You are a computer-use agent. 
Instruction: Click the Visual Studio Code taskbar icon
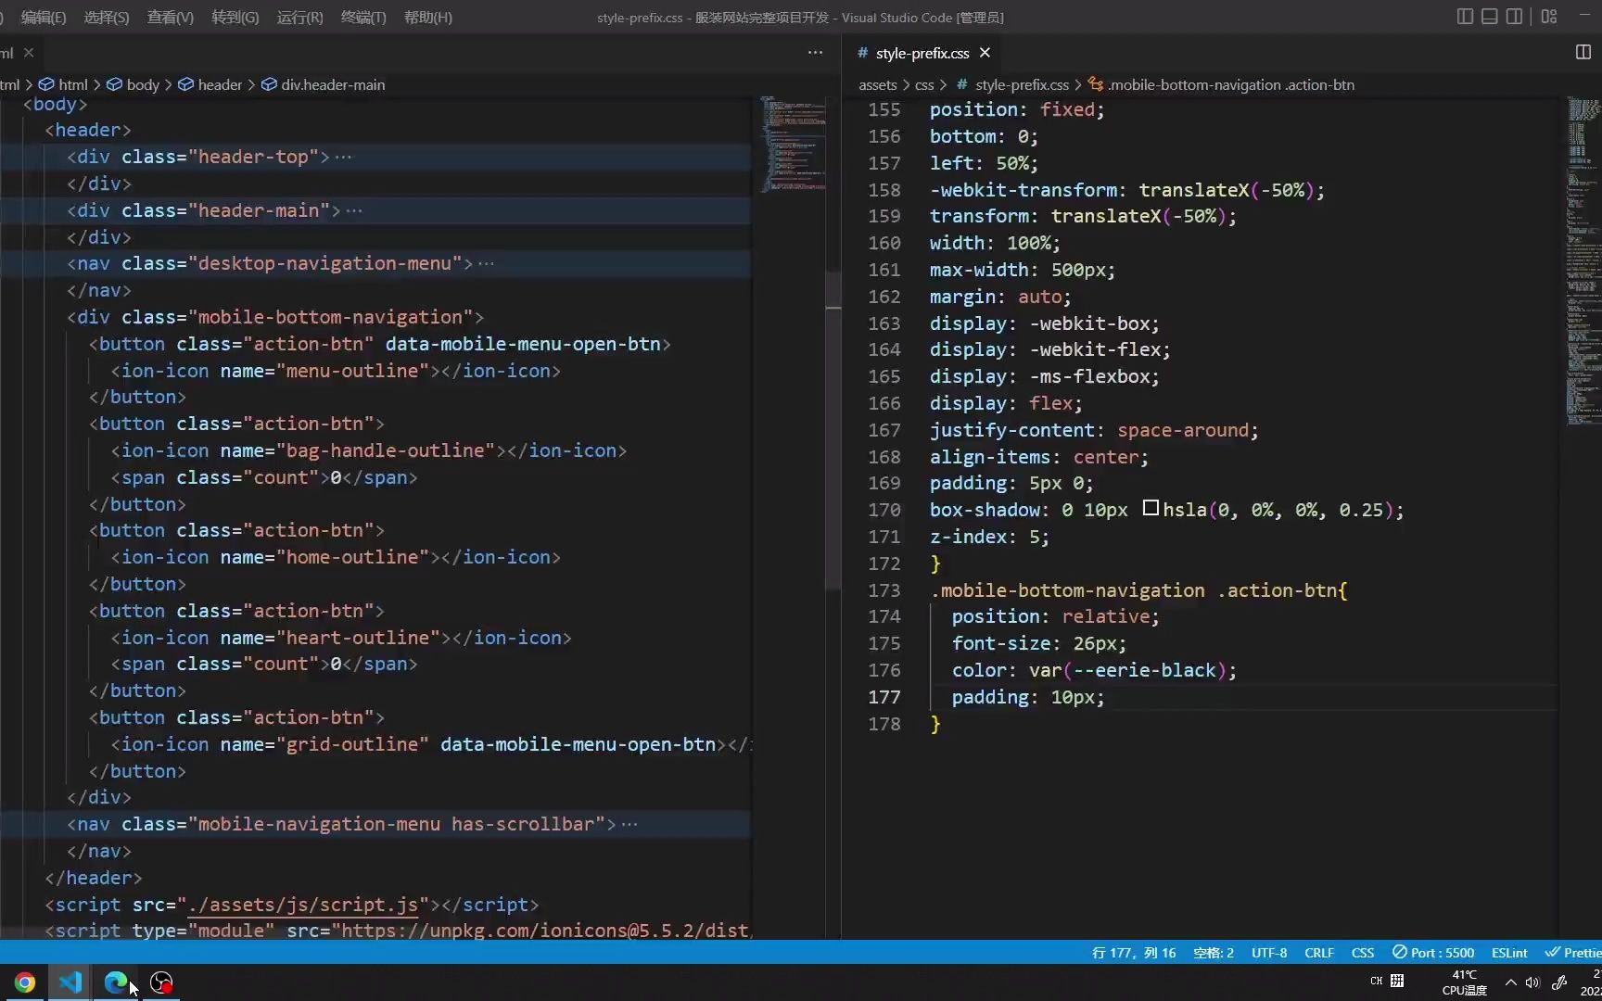click(70, 982)
